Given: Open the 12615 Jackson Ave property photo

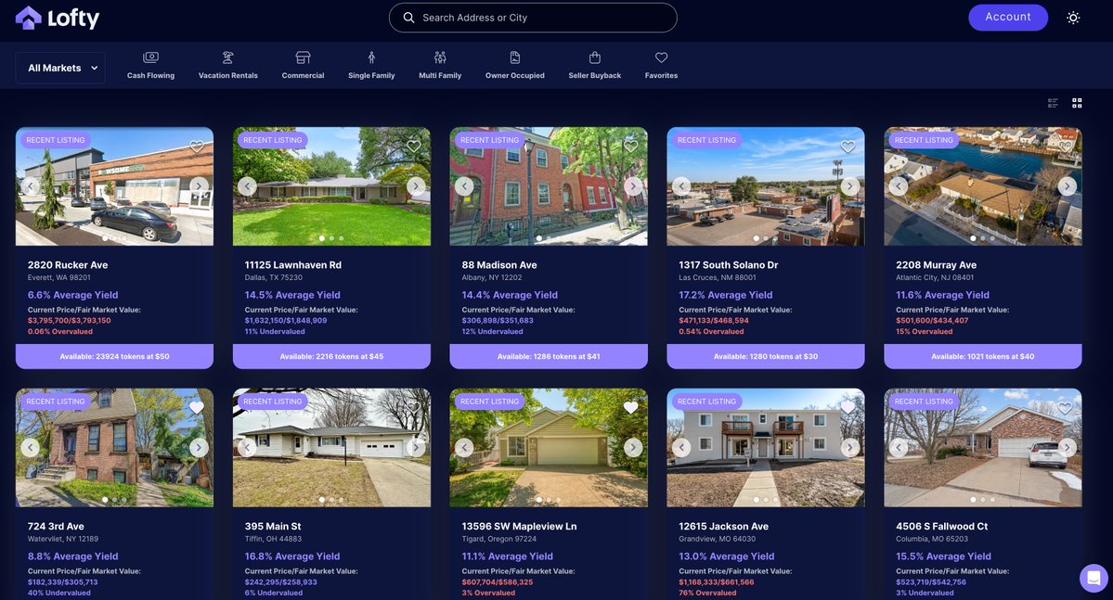Looking at the screenshot, I should (x=766, y=448).
